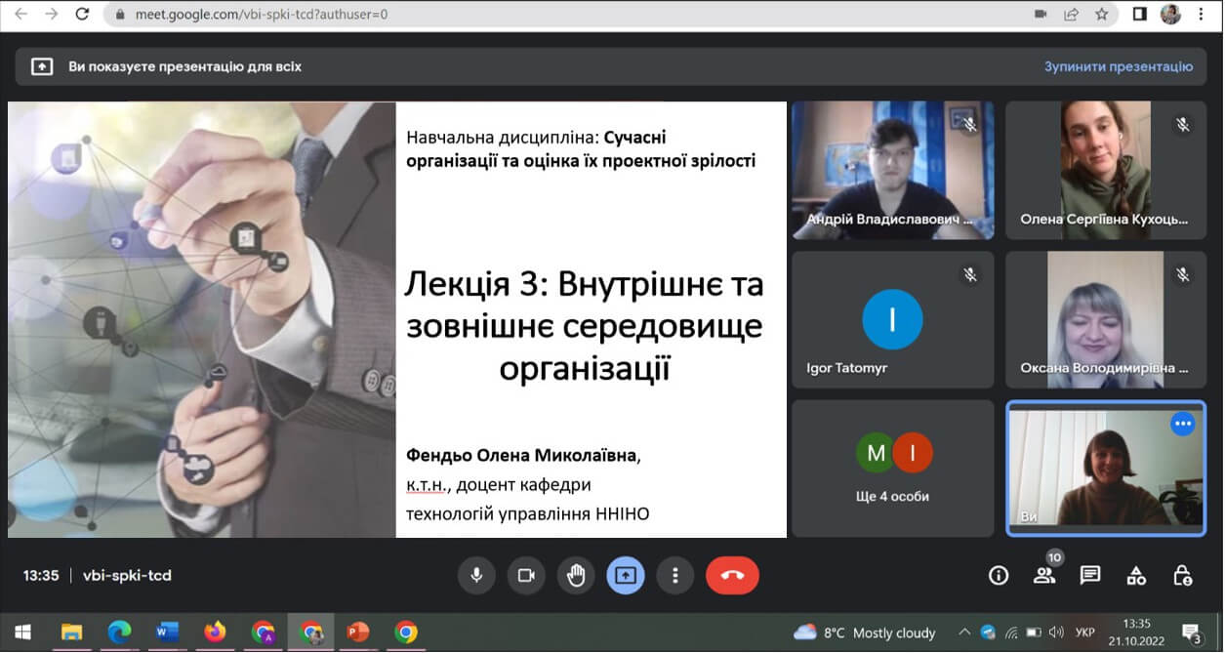The width and height of the screenshot is (1225, 653).
Task: Raise hand using the hand button
Action: pos(576,576)
